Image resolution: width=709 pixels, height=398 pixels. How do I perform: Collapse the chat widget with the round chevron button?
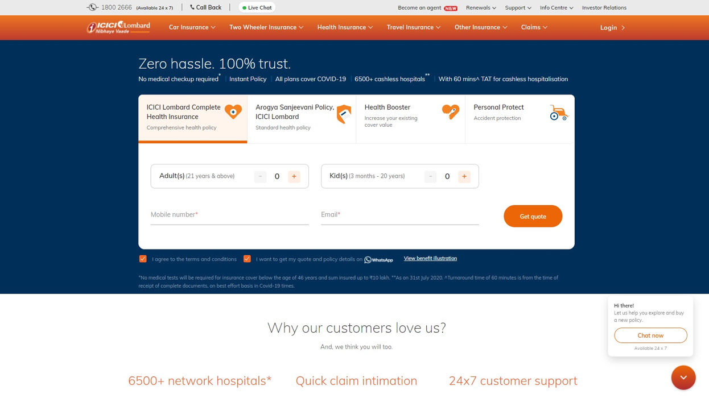click(x=683, y=378)
